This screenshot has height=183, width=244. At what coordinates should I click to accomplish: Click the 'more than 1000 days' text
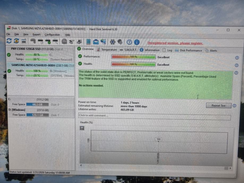pyautogui.click(x=134, y=106)
